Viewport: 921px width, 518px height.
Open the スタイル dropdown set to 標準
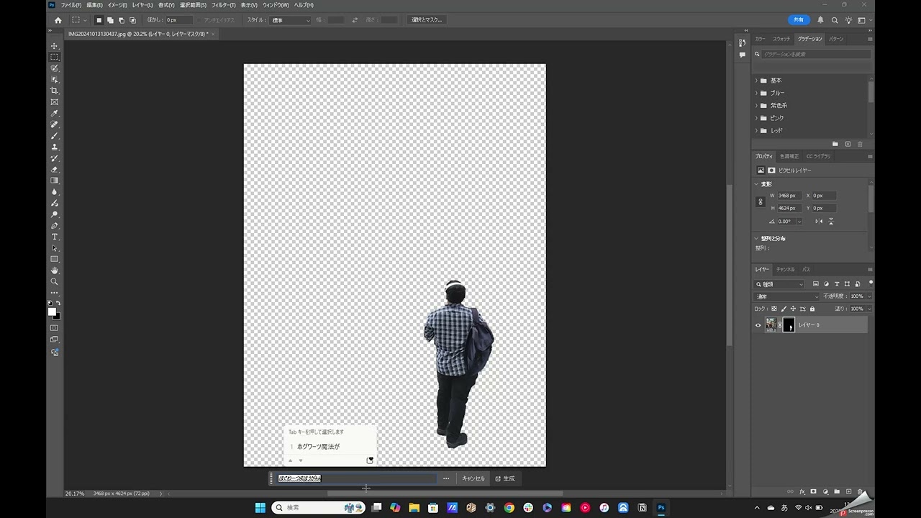[x=291, y=20]
